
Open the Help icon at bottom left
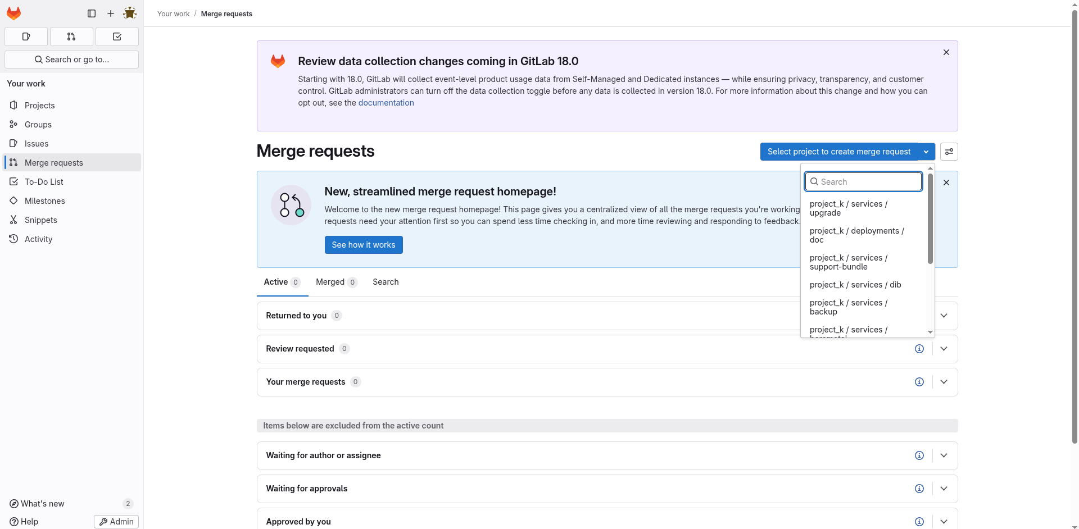(13, 522)
